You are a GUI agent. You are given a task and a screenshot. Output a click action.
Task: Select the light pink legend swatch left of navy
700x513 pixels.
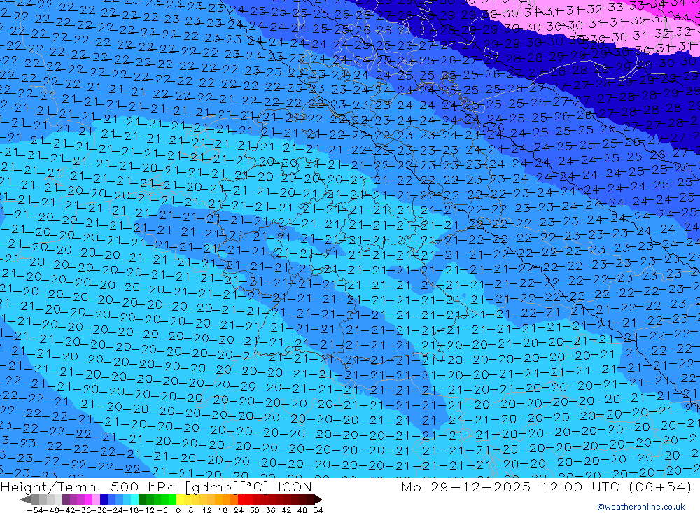coord(96,500)
